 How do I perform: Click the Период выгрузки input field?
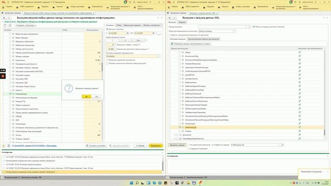[222, 27]
